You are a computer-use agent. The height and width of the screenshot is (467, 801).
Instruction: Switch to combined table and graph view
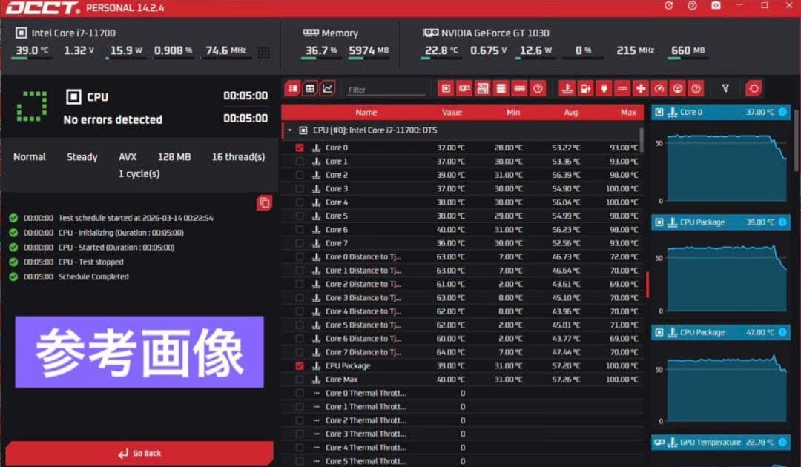[x=293, y=89]
